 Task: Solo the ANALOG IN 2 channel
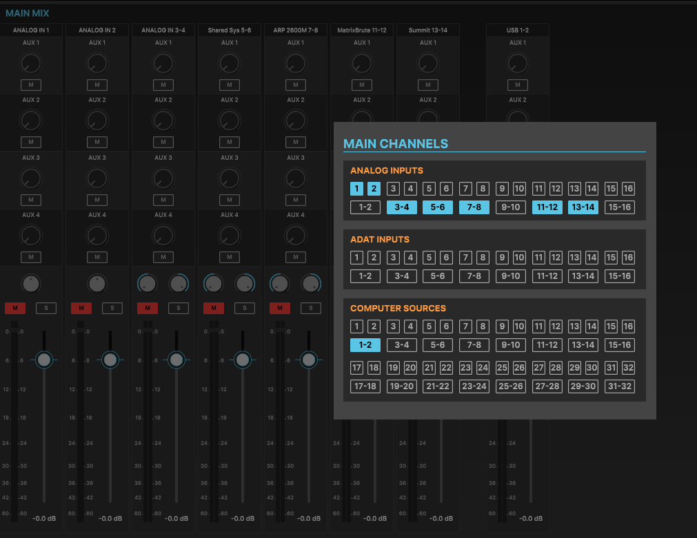[x=112, y=308]
